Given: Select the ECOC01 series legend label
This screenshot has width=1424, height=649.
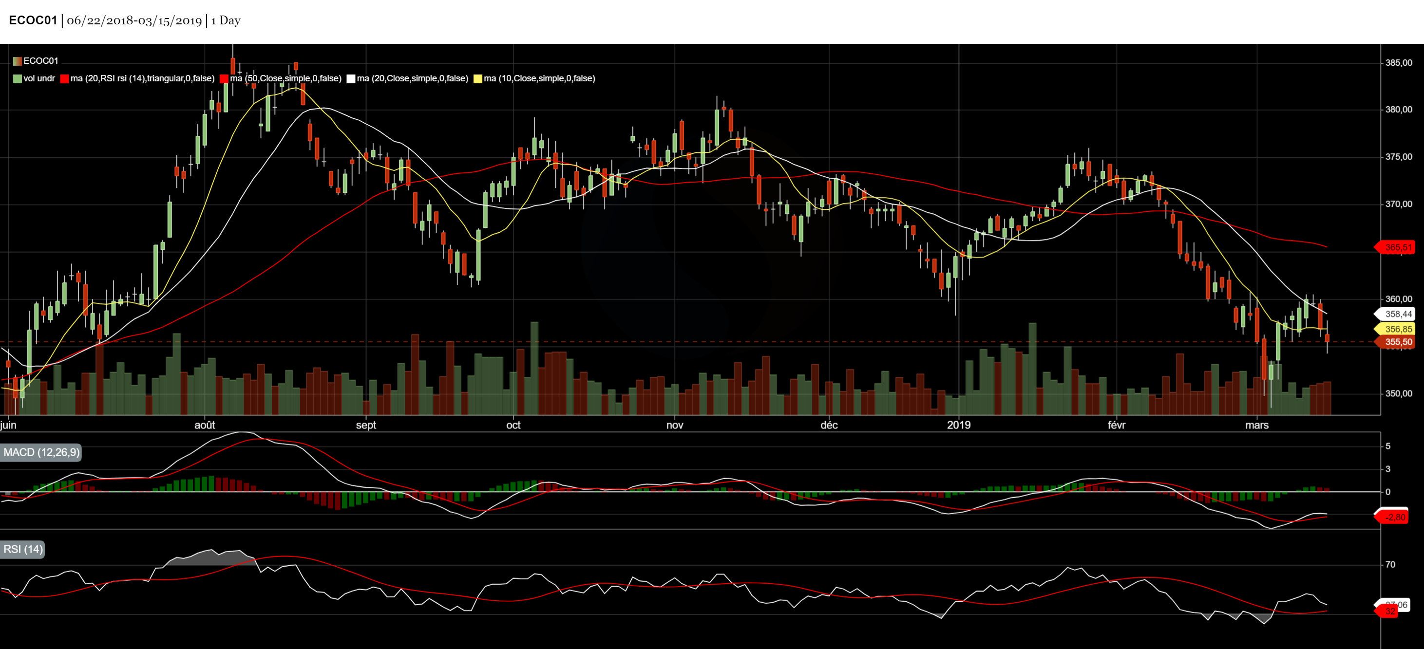Looking at the screenshot, I should (x=41, y=61).
